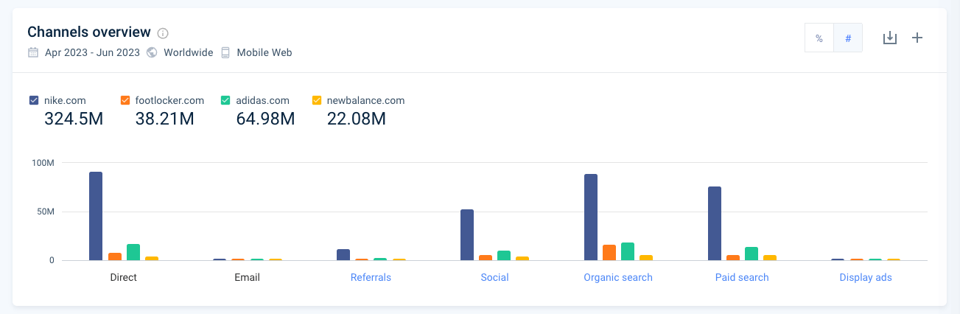960x314 pixels.
Task: Open the Social channel link
Action: [x=495, y=278]
